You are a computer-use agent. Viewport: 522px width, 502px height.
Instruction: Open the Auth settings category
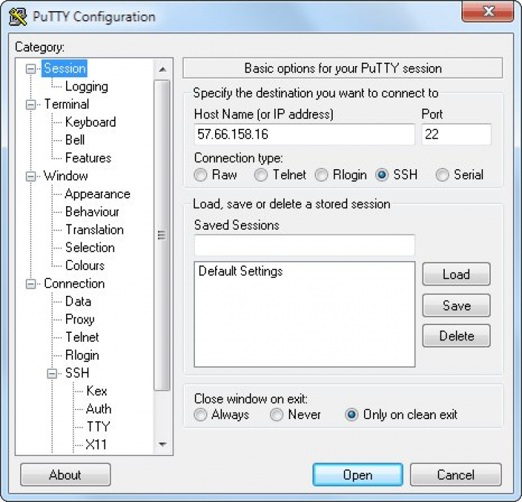[99, 409]
